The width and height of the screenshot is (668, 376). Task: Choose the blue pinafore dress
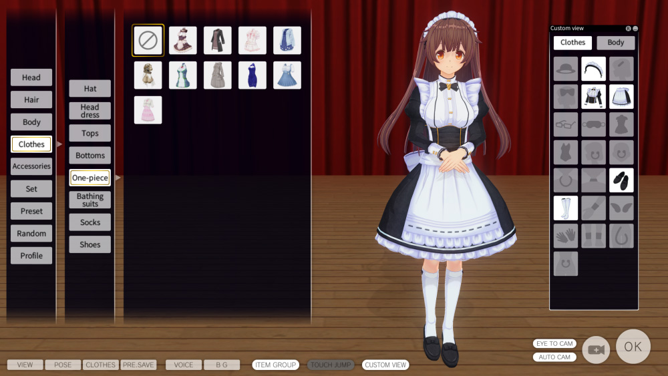[287, 75]
